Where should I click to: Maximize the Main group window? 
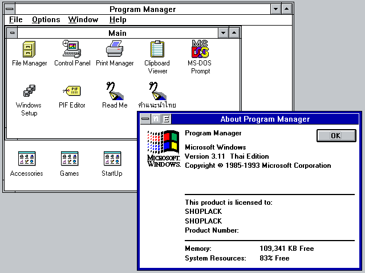[234, 33]
